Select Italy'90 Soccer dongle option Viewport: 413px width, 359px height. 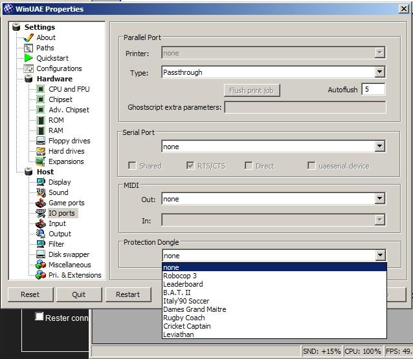pyautogui.click(x=274, y=301)
